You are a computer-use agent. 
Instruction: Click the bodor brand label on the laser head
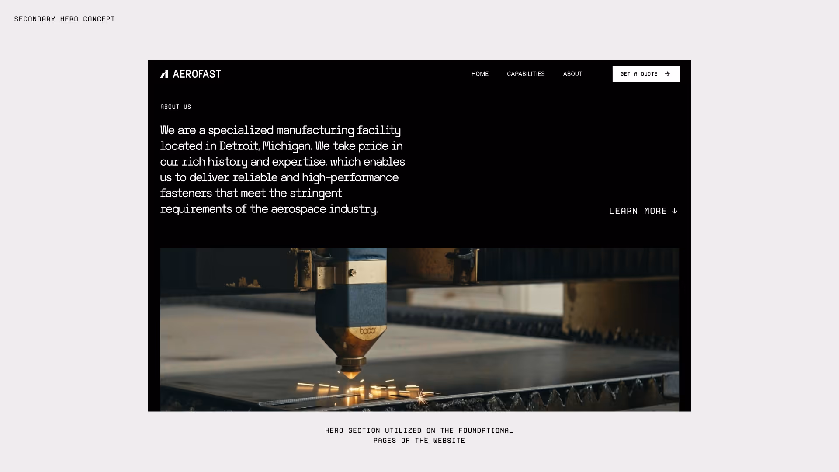(x=367, y=331)
